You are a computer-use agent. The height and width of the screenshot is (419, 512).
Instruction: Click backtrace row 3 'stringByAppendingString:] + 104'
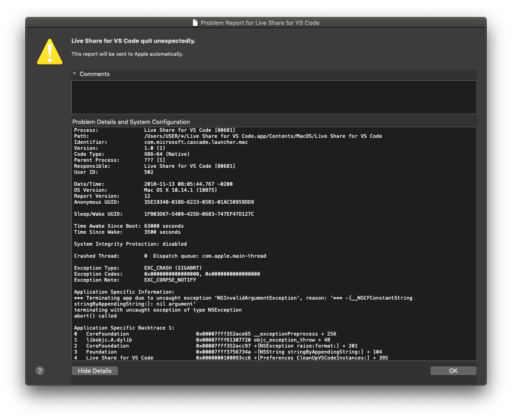pyautogui.click(x=228, y=352)
